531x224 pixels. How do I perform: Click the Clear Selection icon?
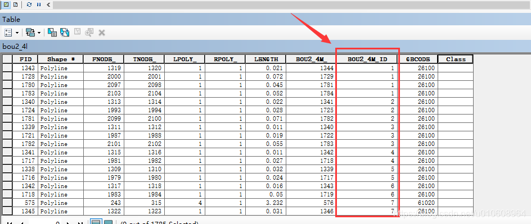click(x=78, y=32)
